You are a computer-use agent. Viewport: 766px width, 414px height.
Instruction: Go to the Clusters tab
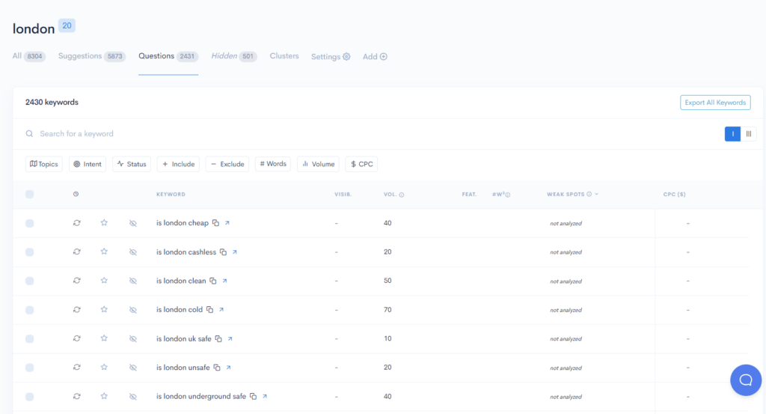click(x=284, y=56)
